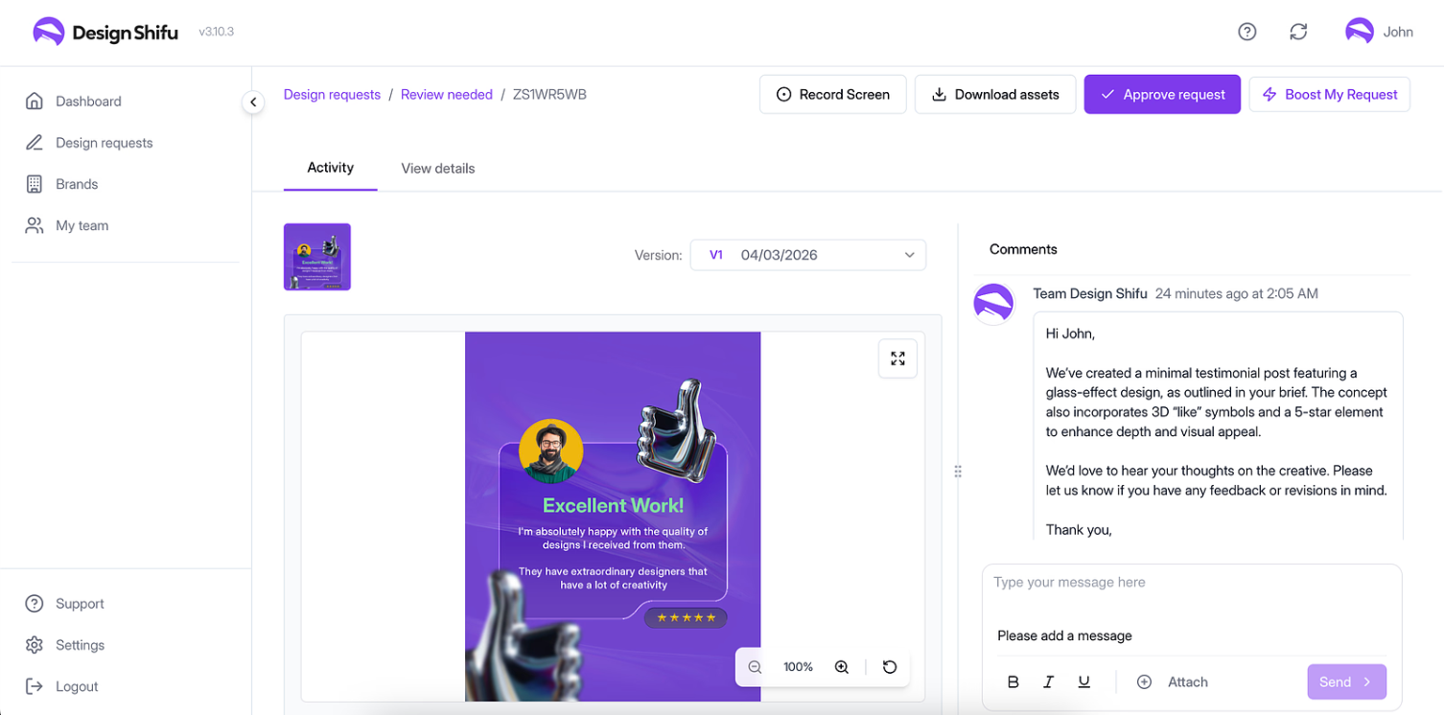The width and height of the screenshot is (1444, 715).
Task: Click the help question mark icon
Action: pos(1246,31)
